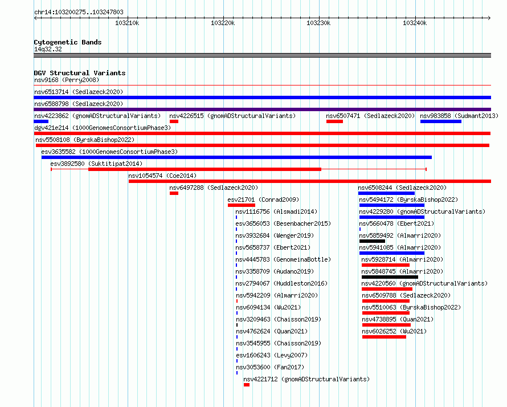Screen dimensions: 507x407
Task: Select the red nsv1054574 variant bar
Action: coord(310,181)
